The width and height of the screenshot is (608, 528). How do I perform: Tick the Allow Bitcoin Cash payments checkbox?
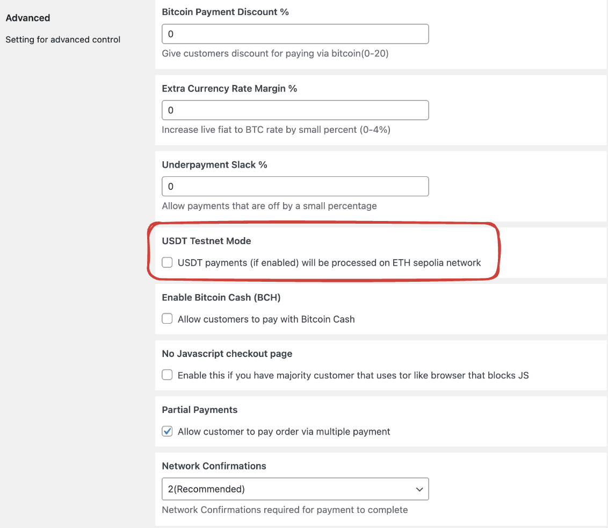168,319
